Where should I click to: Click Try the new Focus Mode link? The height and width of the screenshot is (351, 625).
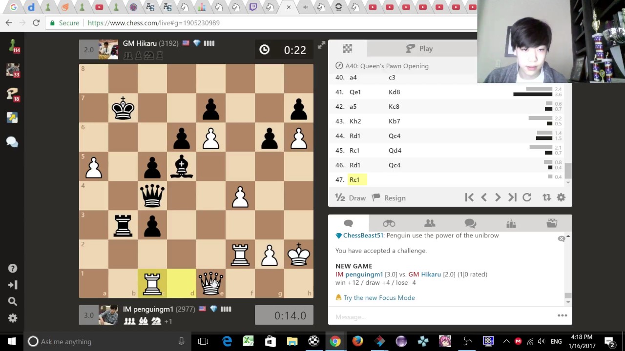pyautogui.click(x=379, y=298)
